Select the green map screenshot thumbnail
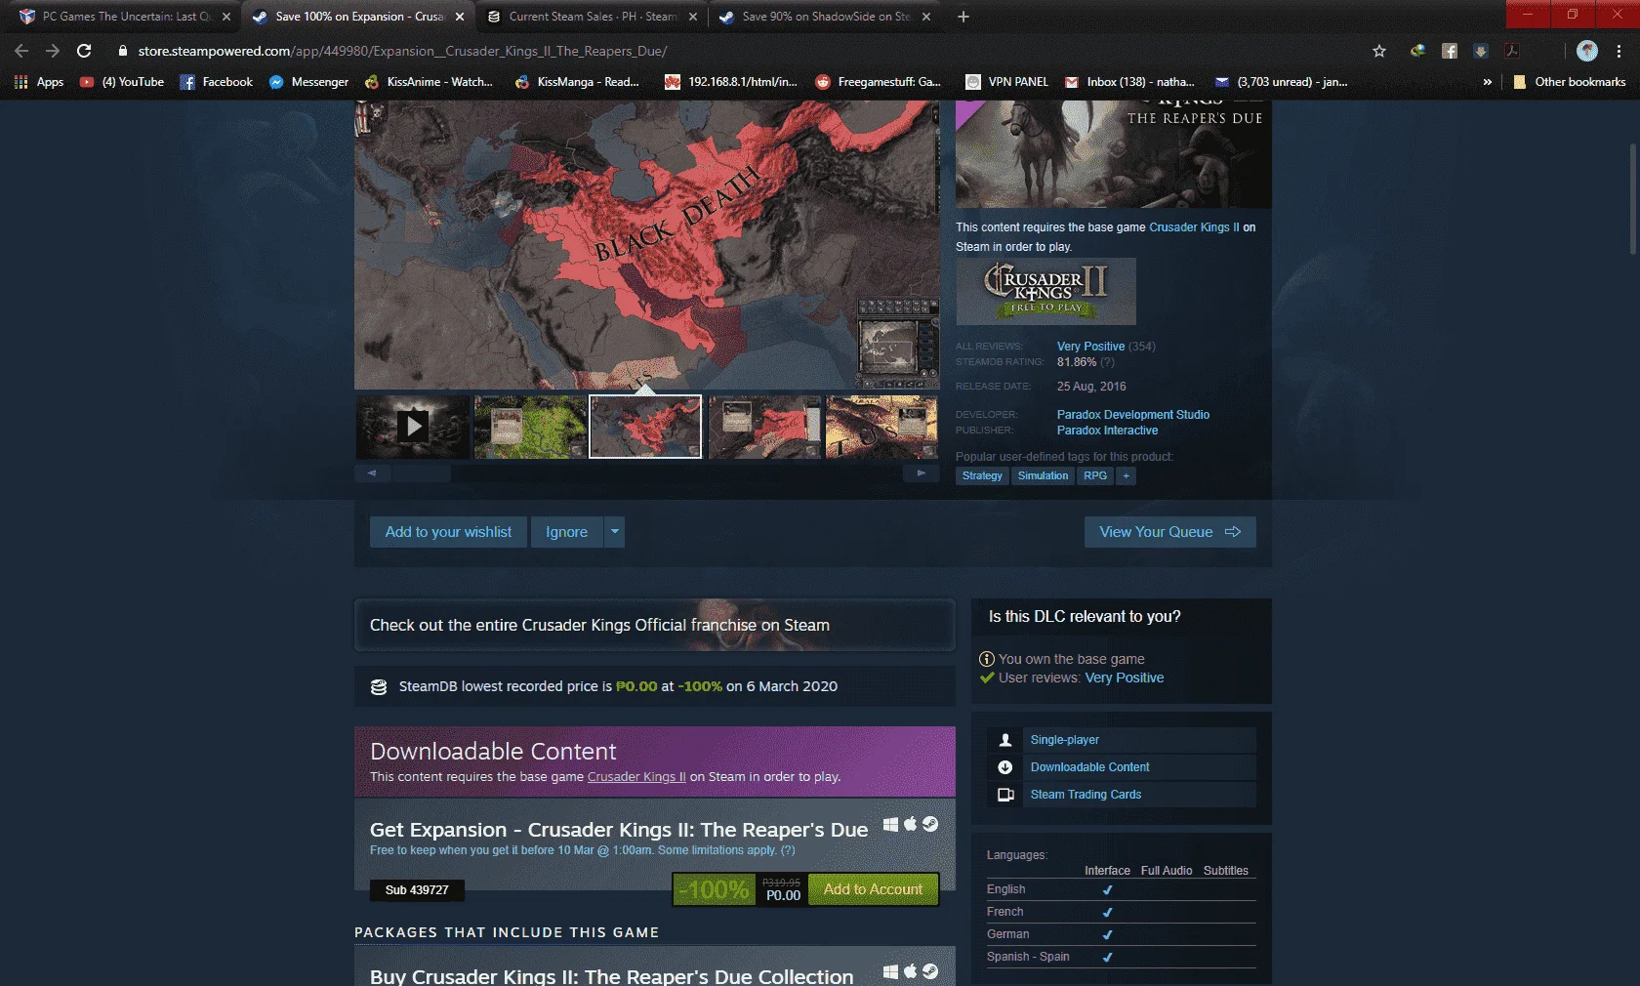 click(x=530, y=427)
